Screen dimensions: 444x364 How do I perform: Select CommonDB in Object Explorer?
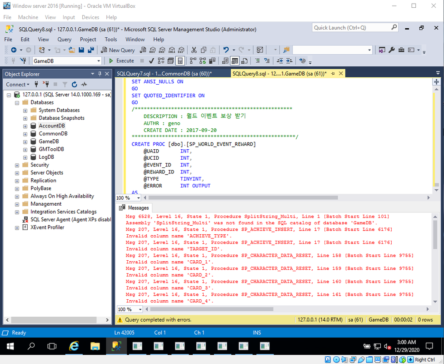pos(53,133)
